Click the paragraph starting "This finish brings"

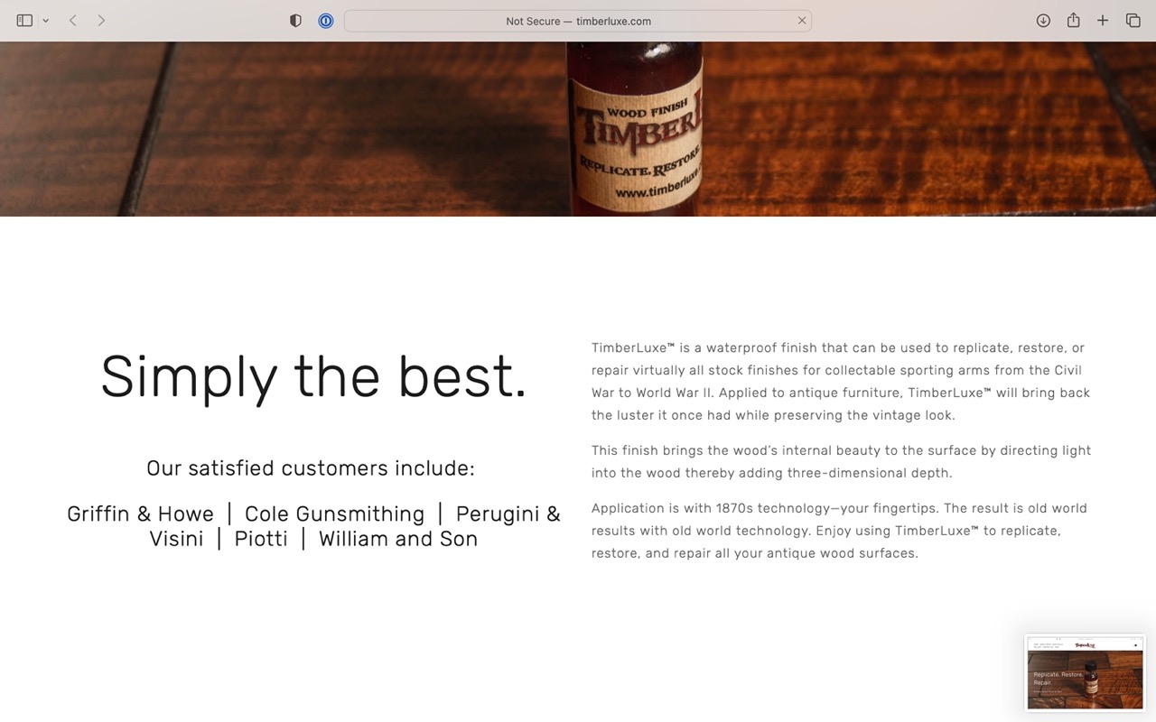tap(841, 461)
